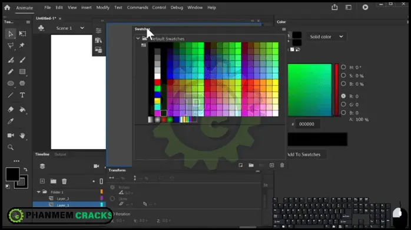The width and height of the screenshot is (411, 230).
Task: Select the G green radio button
Action: pos(343,104)
